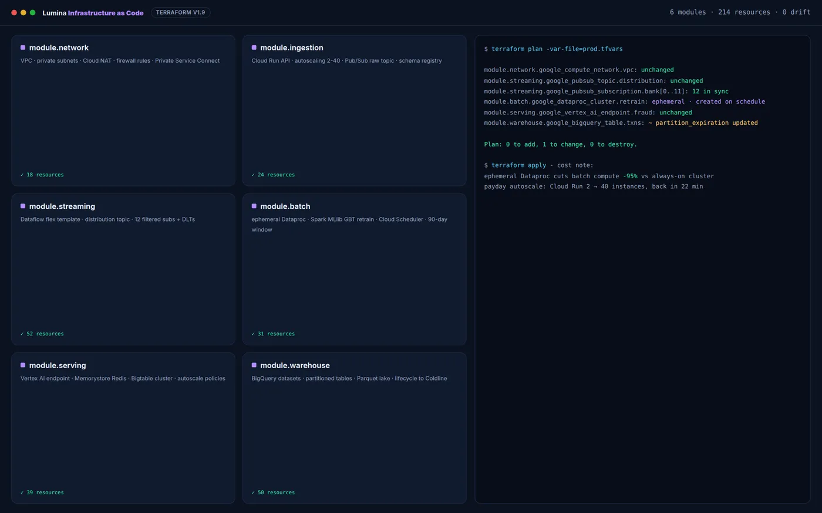Image resolution: width=822 pixels, height=513 pixels.
Task: Click the google_compute_network.vpc unchanged line
Action: [x=579, y=70]
